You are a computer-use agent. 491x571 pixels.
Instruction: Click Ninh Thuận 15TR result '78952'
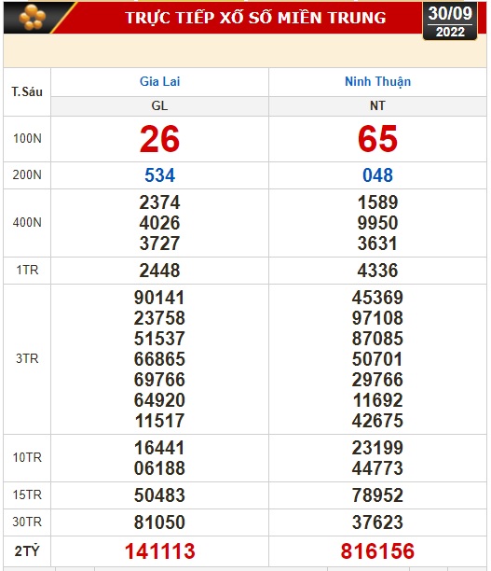click(377, 495)
